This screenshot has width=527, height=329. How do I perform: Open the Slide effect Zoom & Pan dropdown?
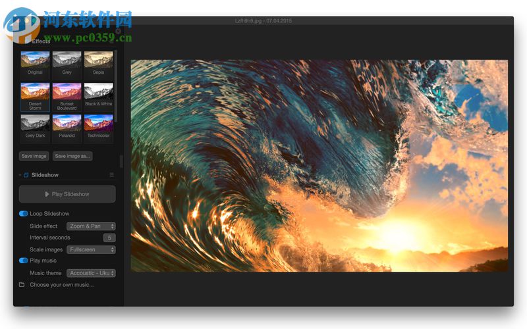click(x=91, y=226)
